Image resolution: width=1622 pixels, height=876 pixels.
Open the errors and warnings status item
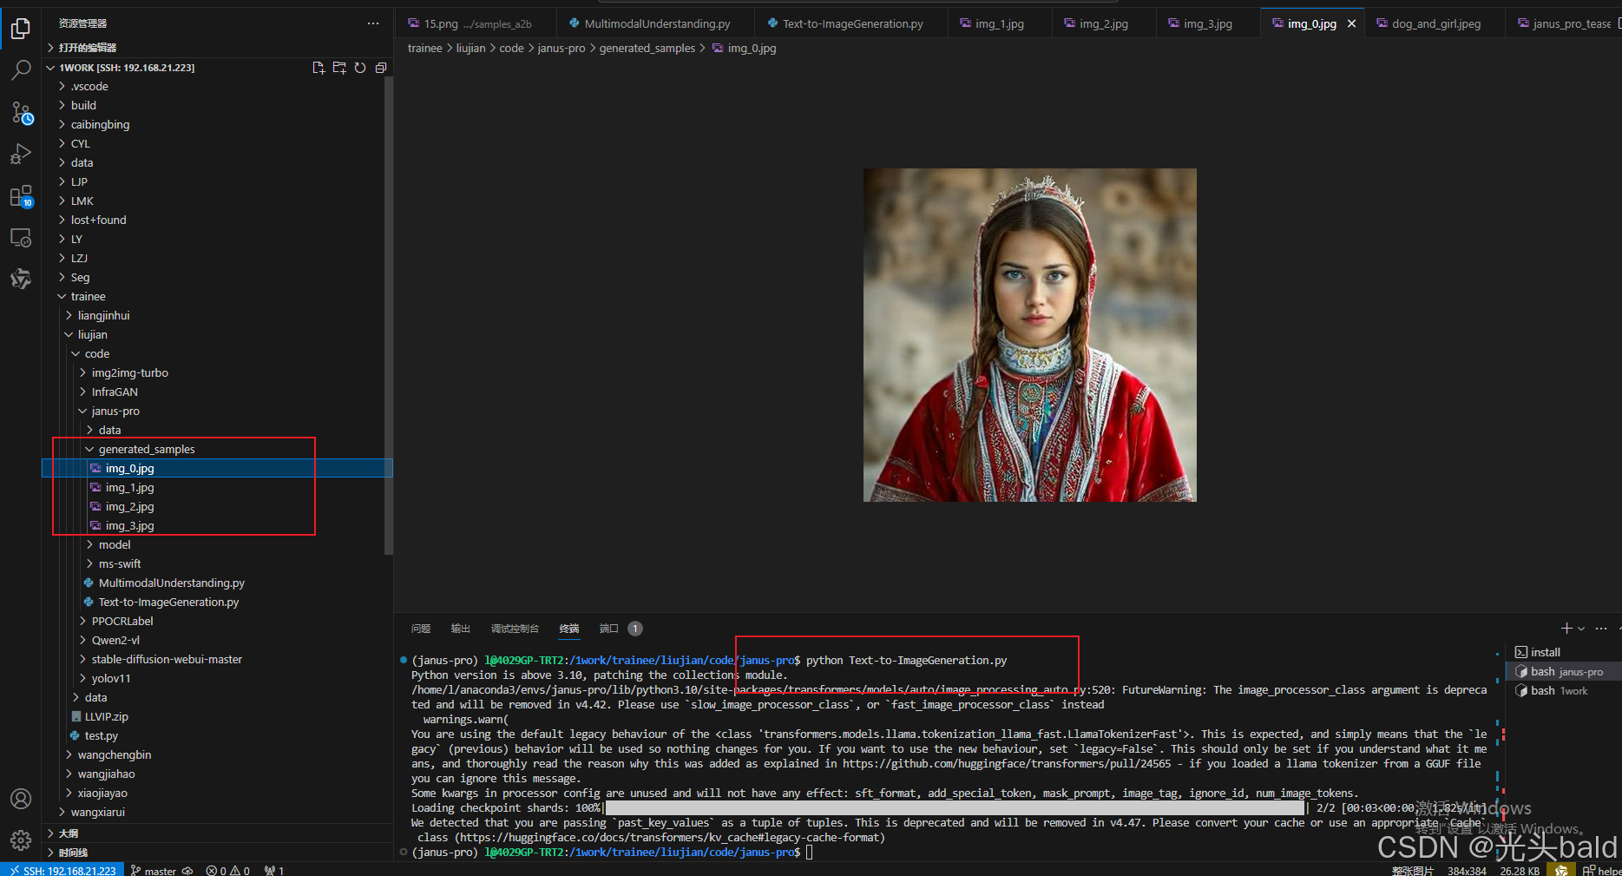tap(228, 870)
